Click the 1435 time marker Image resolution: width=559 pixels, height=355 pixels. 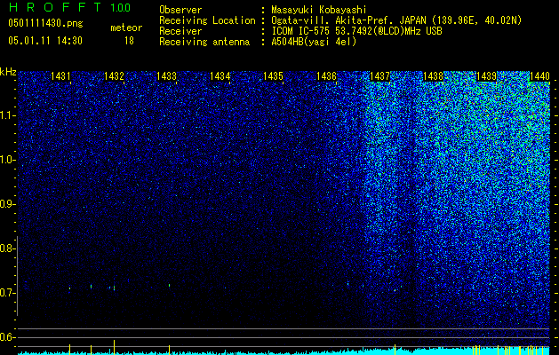tap(273, 76)
